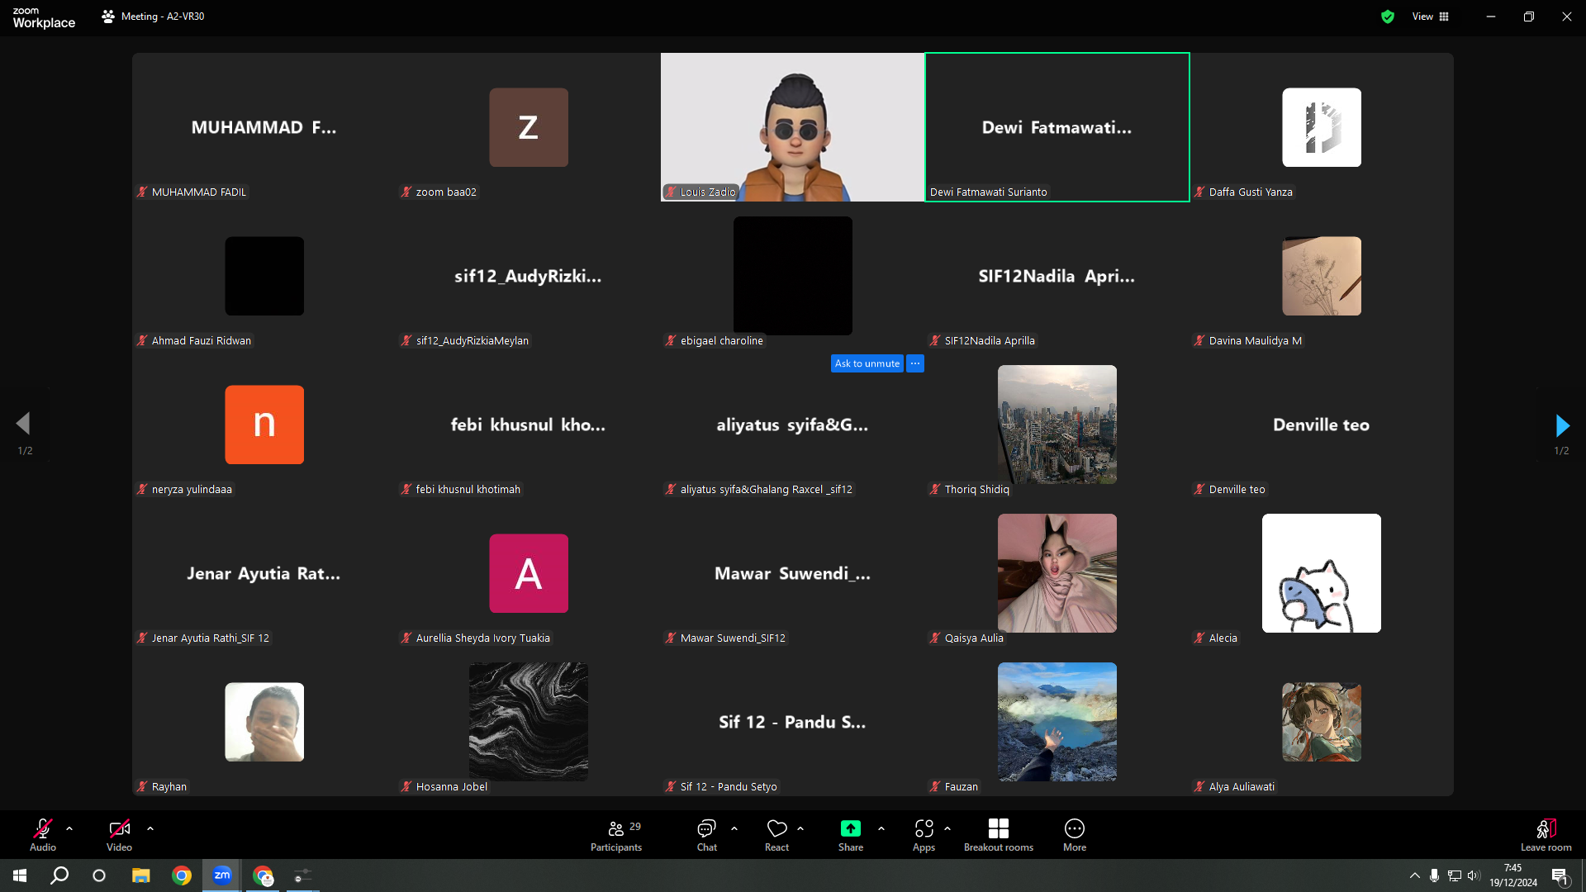Select Louis Zadio's avatar video tile
The height and width of the screenshot is (892, 1586).
click(x=793, y=127)
